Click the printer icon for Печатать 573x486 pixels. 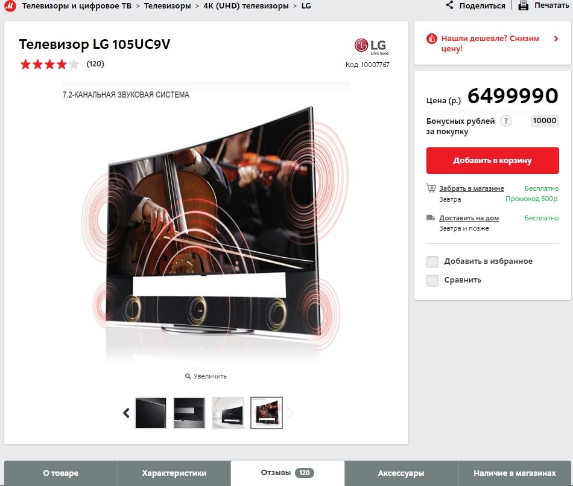pyautogui.click(x=524, y=5)
